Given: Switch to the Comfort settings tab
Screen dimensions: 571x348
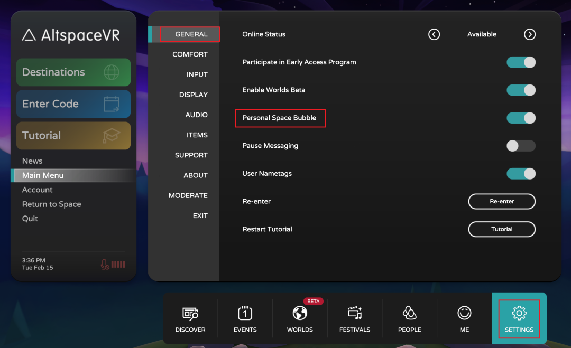Looking at the screenshot, I should [x=190, y=54].
